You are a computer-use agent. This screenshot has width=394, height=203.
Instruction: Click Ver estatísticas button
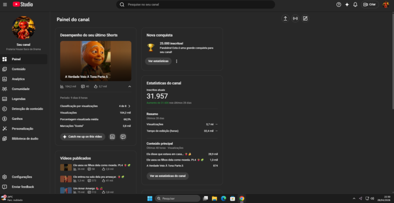pyautogui.click(x=158, y=61)
